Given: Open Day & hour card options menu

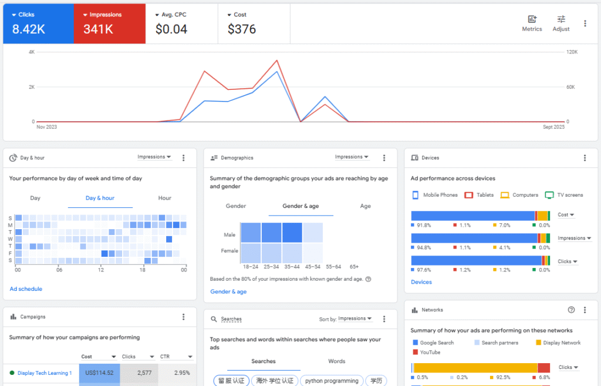Looking at the screenshot, I should [x=184, y=157].
